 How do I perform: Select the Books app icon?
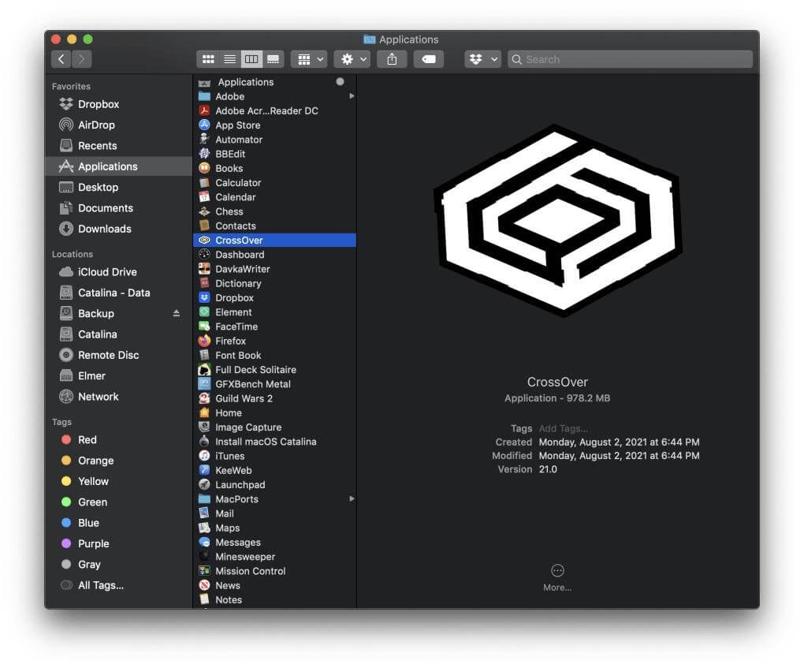click(204, 168)
